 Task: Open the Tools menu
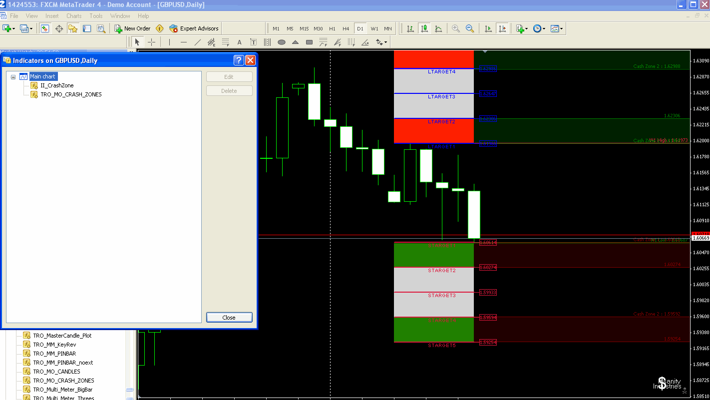(x=96, y=16)
